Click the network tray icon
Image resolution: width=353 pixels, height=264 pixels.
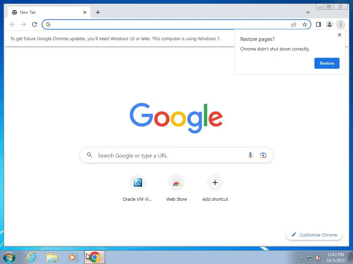310,257
